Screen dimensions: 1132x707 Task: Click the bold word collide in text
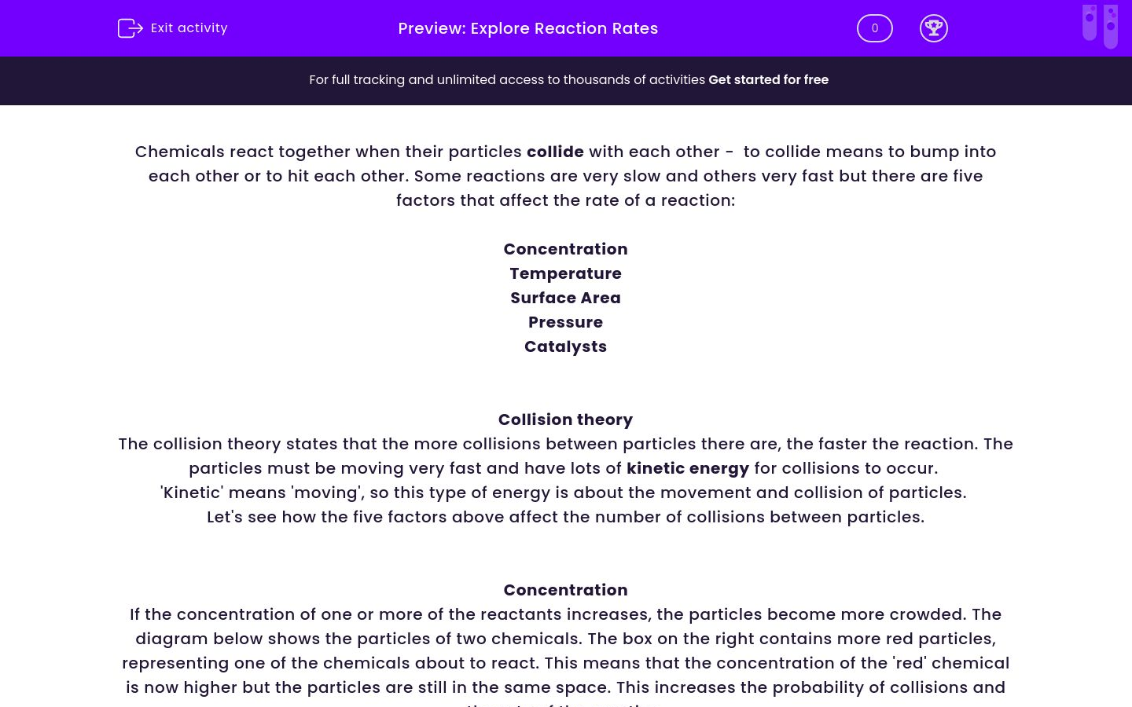coord(555,152)
